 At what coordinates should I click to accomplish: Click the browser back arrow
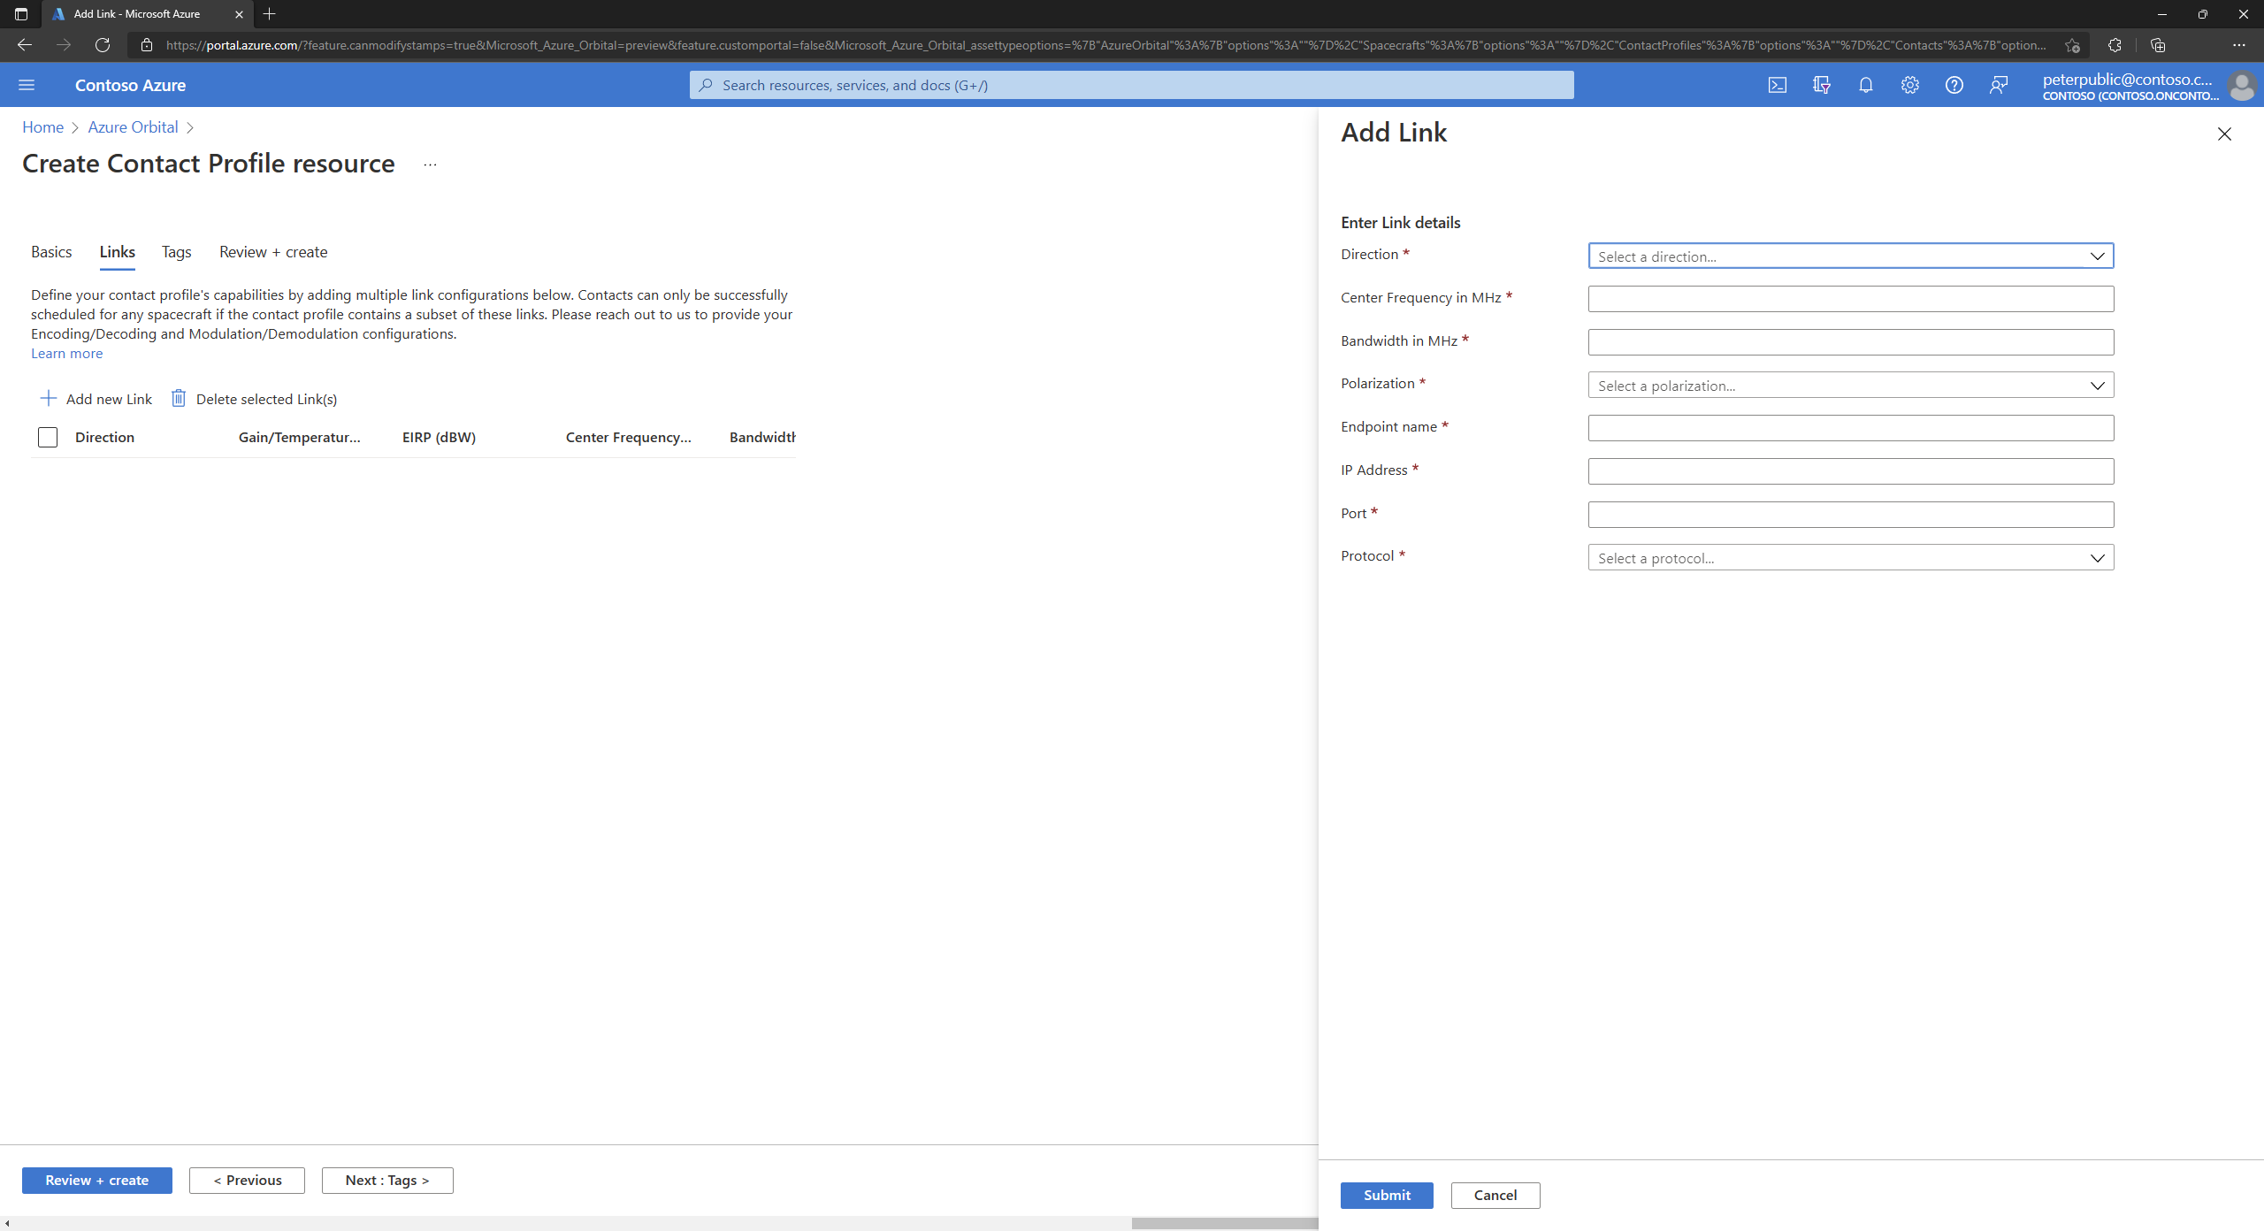pos(25,44)
